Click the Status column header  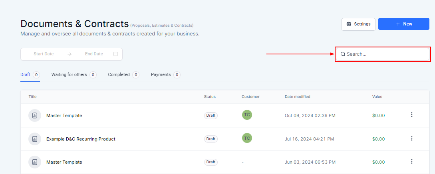pos(210,96)
